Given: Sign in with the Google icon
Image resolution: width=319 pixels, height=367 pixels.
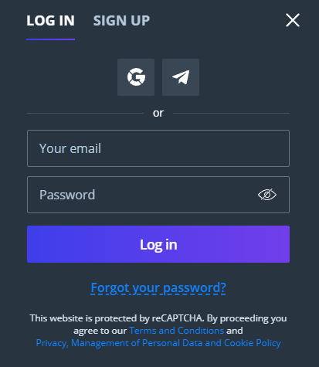Looking at the screenshot, I should (x=136, y=77).
